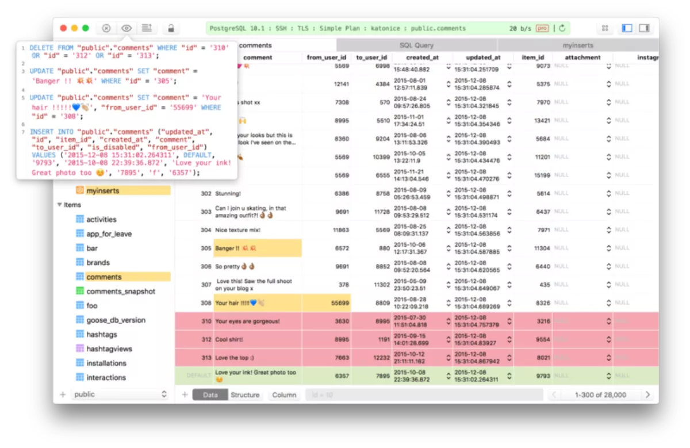Click the comment column header
Screen dimensions: 690x448
pyautogui.click(x=258, y=58)
